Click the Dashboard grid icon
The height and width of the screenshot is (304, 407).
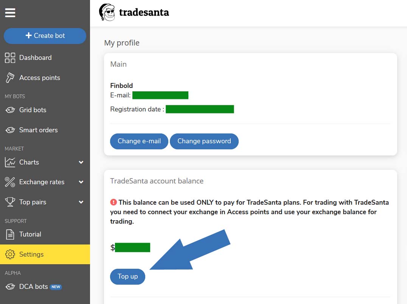(10, 58)
